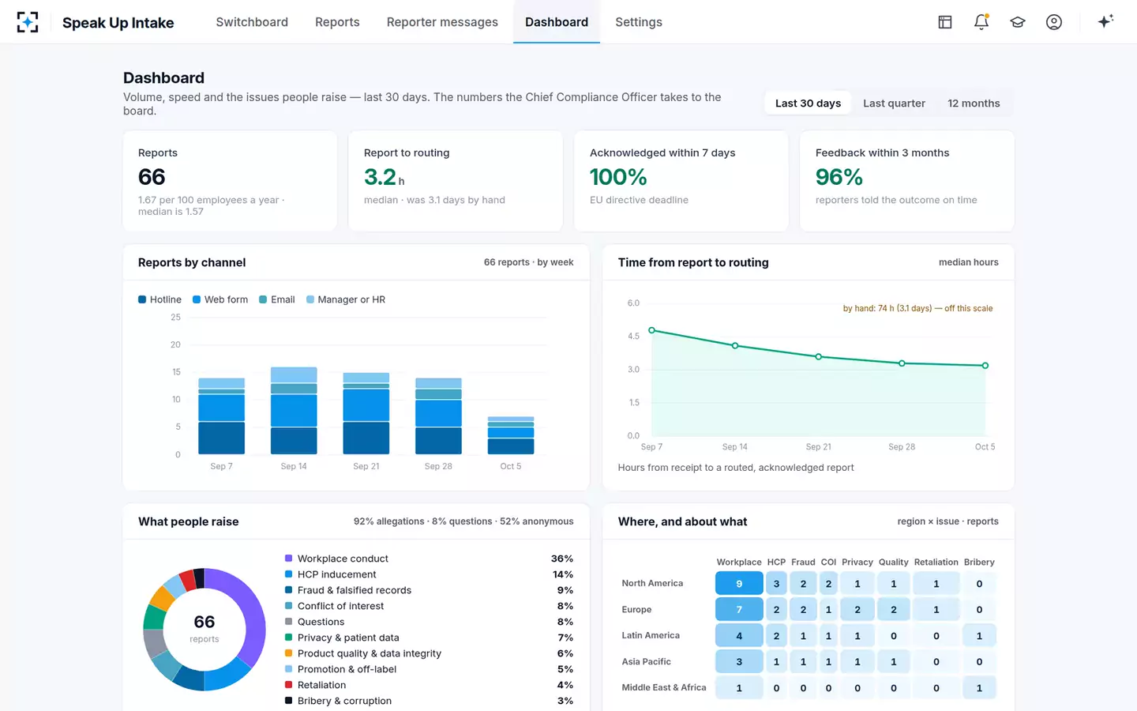The width and height of the screenshot is (1137, 711).
Task: Click the Retaliation legend row
Action: 429,685
